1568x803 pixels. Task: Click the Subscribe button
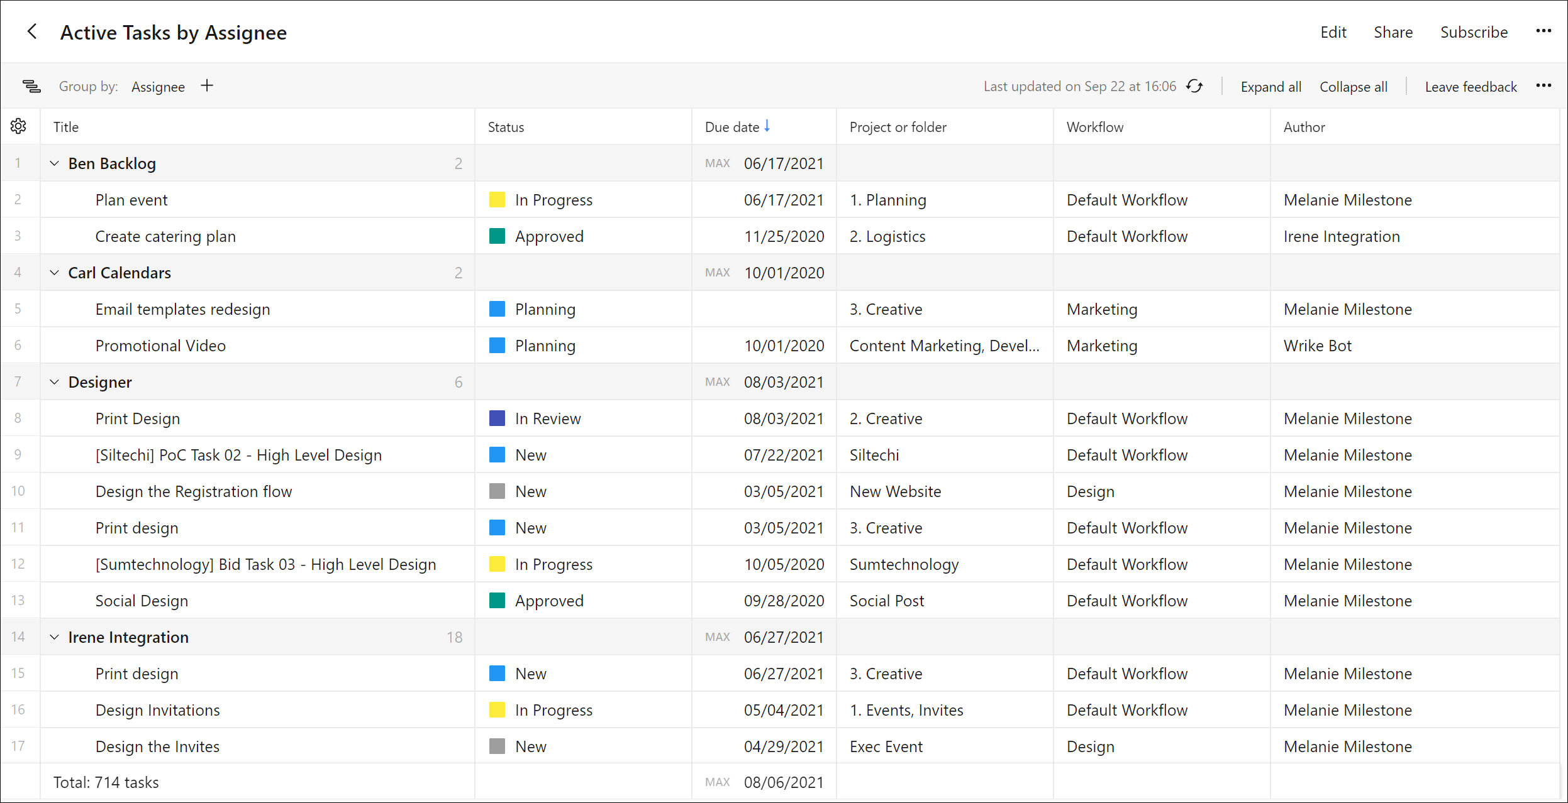click(x=1474, y=32)
